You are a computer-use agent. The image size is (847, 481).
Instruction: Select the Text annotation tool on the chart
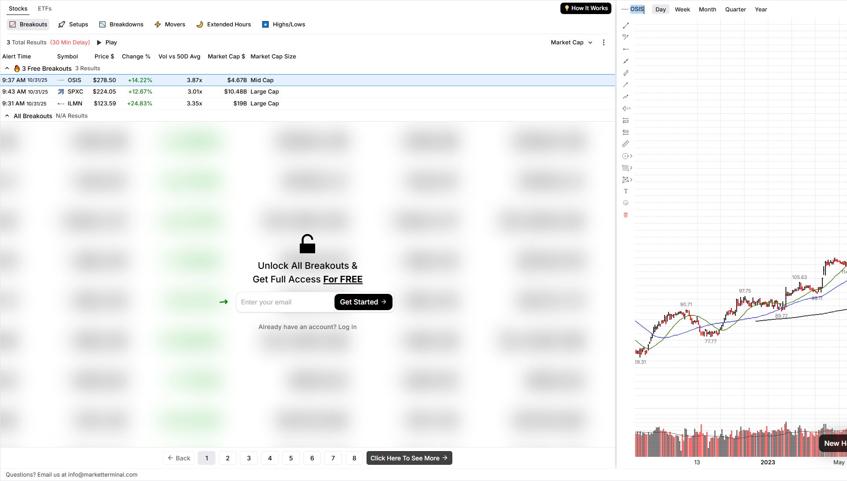[x=625, y=191]
